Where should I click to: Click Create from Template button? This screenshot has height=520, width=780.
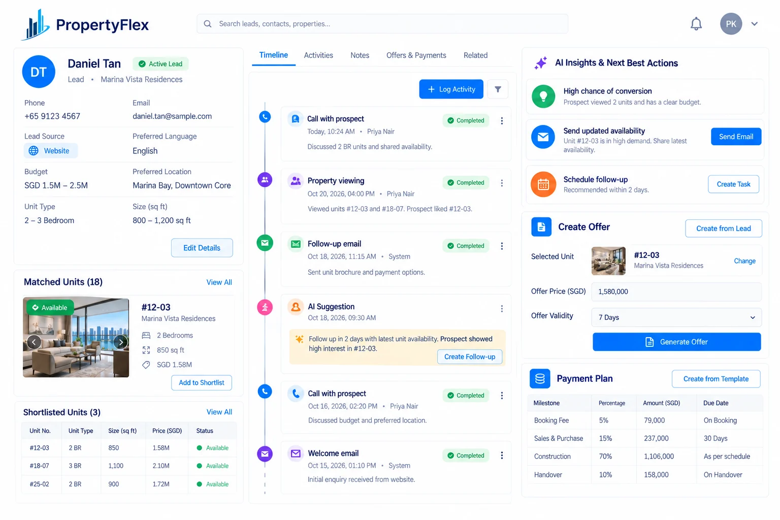tap(716, 379)
